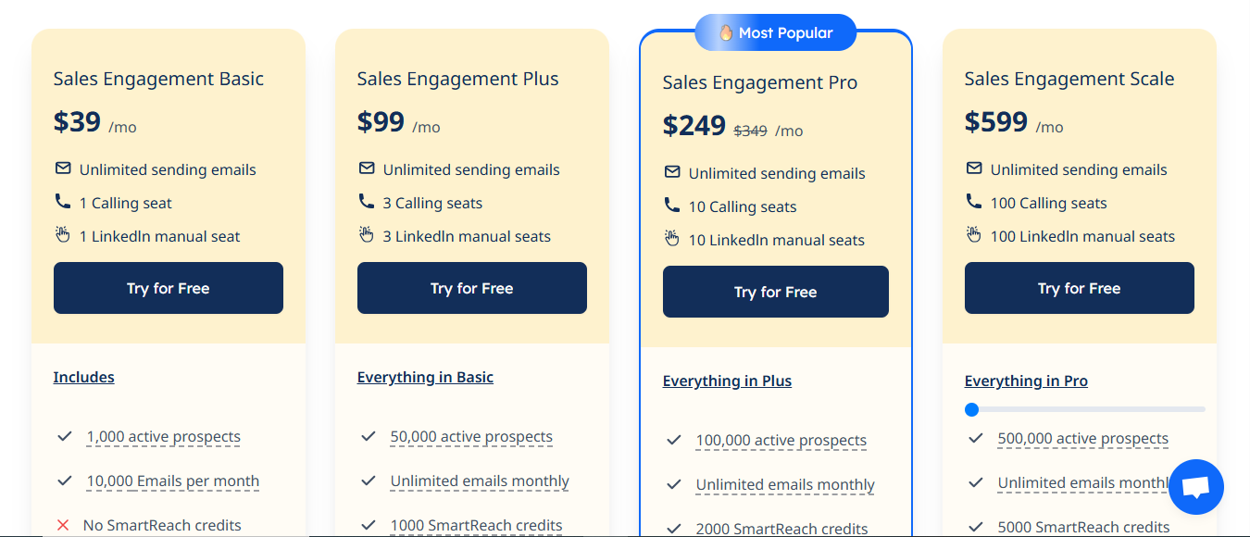The image size is (1250, 537).
Task: Expand Everything in Pro on Scale card
Action: pos(1026,381)
